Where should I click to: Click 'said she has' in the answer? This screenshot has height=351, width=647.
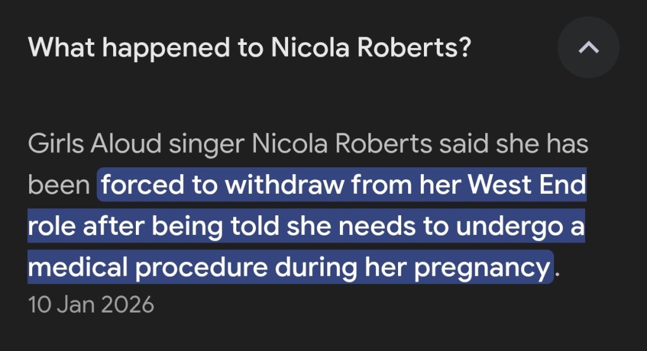click(x=514, y=145)
